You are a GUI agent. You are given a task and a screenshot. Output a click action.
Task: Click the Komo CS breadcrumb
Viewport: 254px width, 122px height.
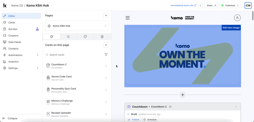point(17,5)
